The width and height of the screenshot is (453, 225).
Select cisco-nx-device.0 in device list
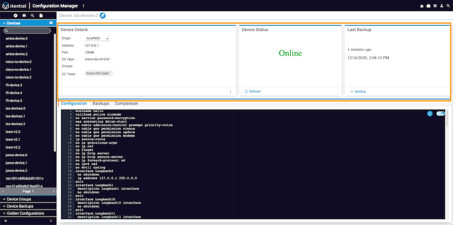[x=18, y=62]
